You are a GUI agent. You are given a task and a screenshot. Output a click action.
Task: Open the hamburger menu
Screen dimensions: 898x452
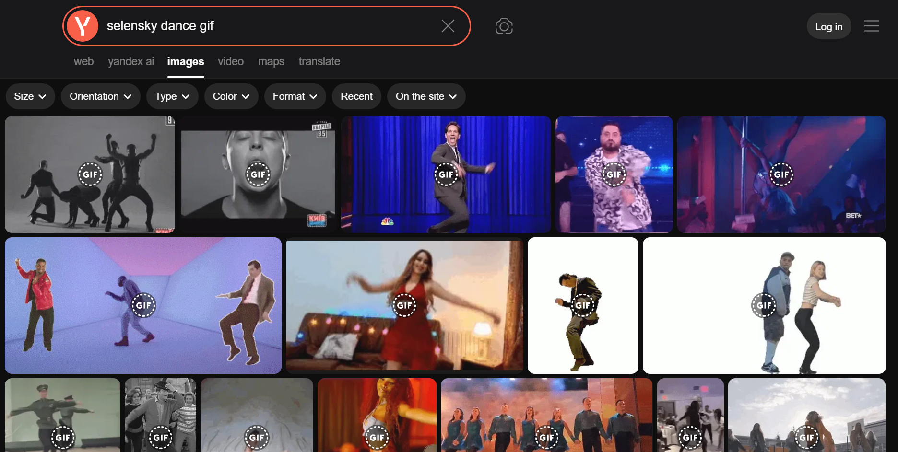pos(872,26)
